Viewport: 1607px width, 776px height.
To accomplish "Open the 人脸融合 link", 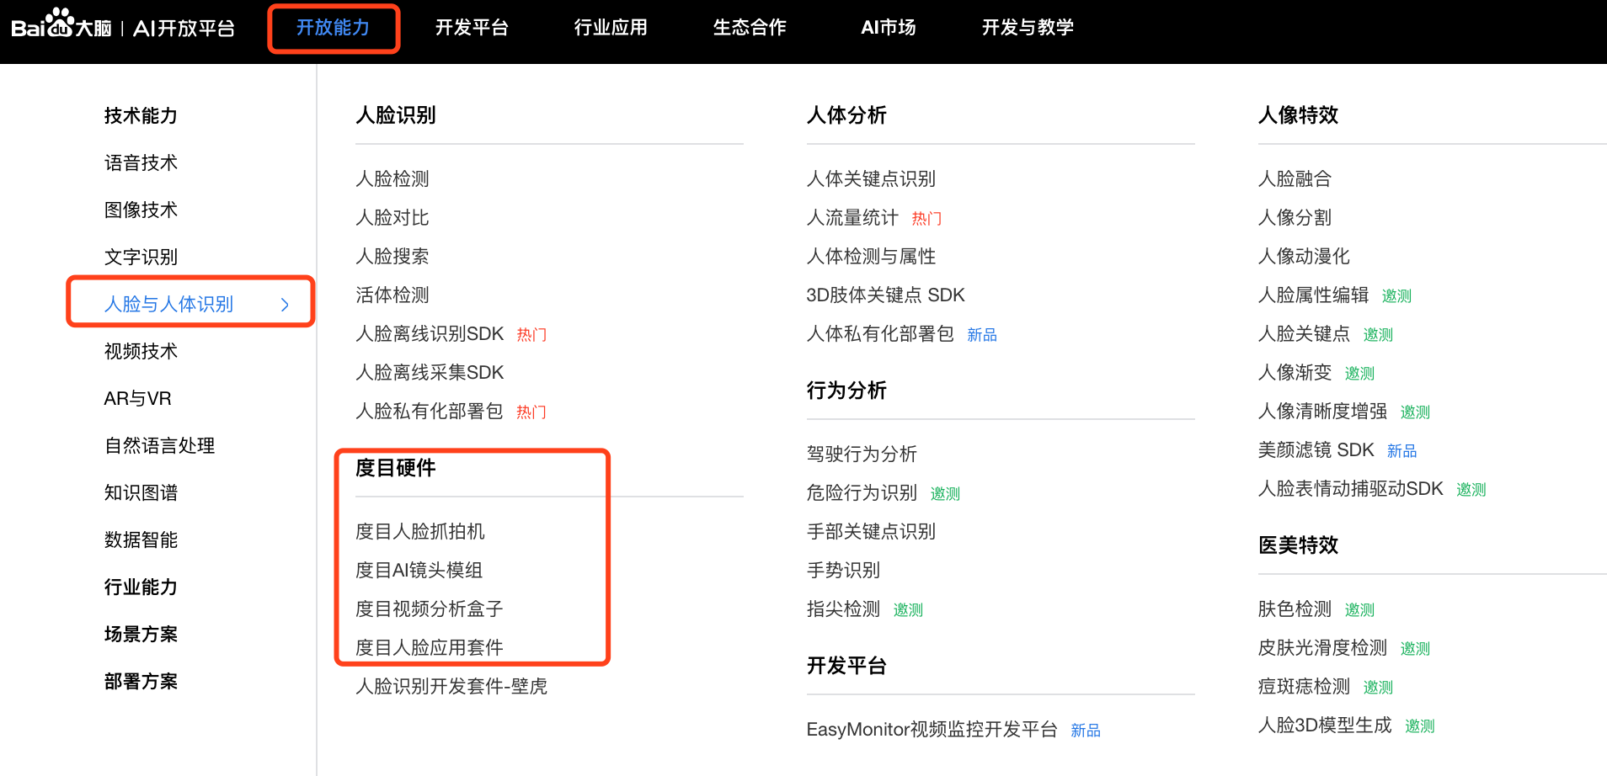I will click(x=1295, y=178).
